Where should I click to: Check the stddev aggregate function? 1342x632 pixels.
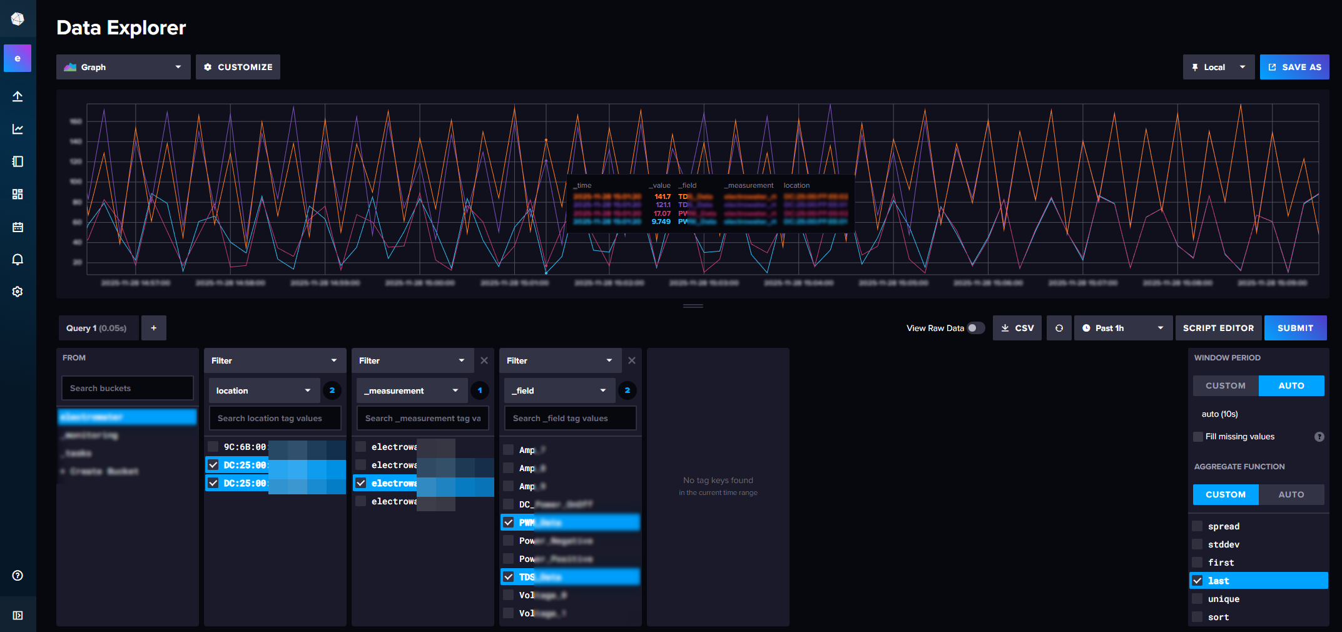1197,544
